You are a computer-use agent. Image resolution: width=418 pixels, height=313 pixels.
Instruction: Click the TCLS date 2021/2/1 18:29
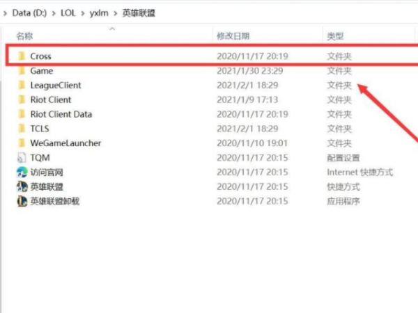point(247,129)
